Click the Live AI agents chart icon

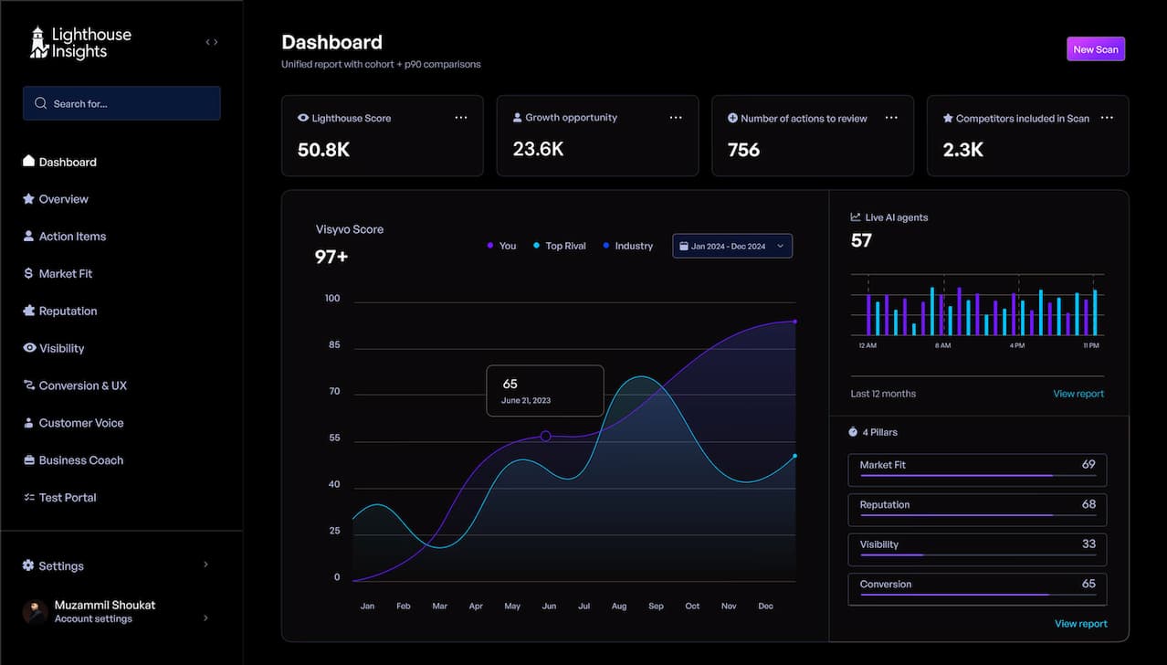(854, 216)
